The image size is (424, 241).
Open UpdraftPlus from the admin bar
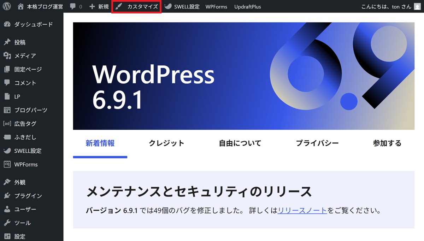[247, 7]
